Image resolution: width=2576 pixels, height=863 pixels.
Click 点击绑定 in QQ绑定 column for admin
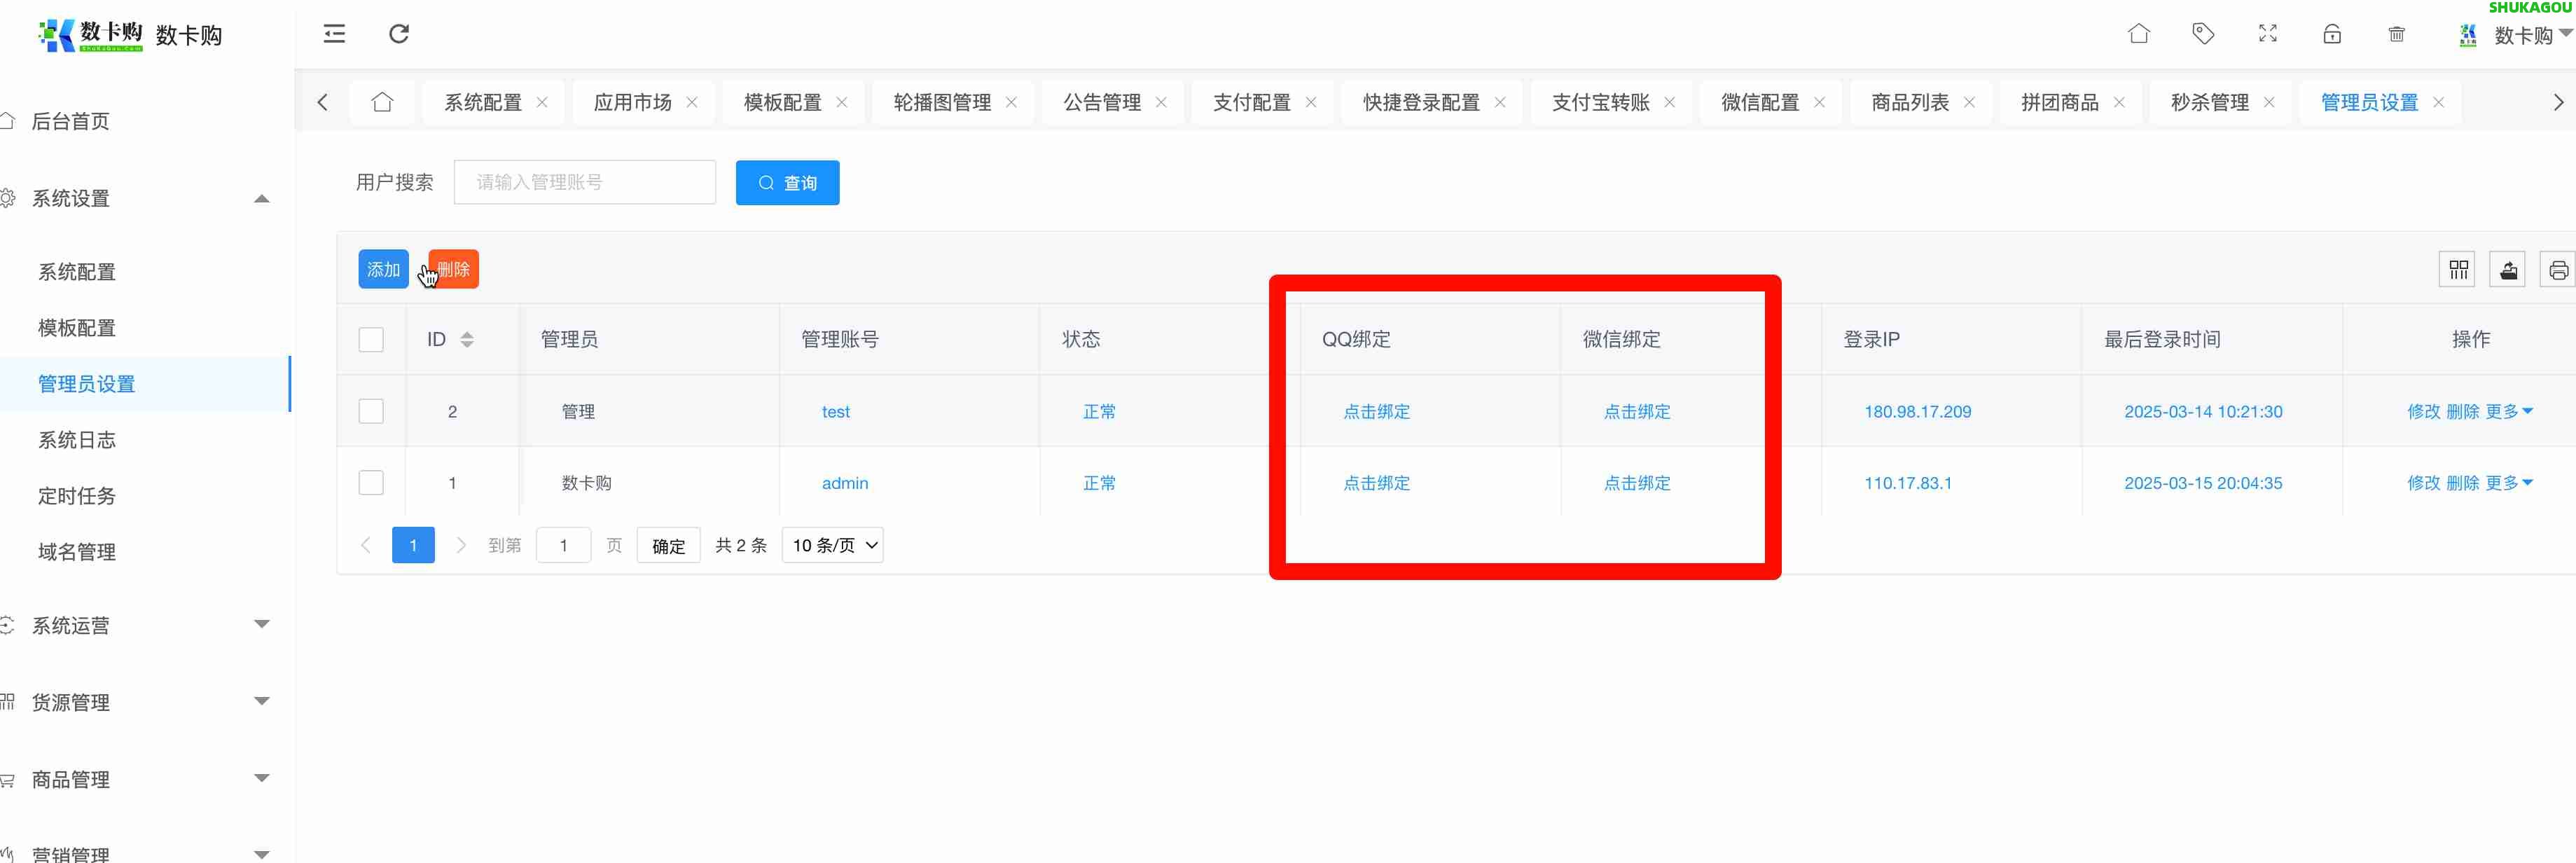(1376, 482)
